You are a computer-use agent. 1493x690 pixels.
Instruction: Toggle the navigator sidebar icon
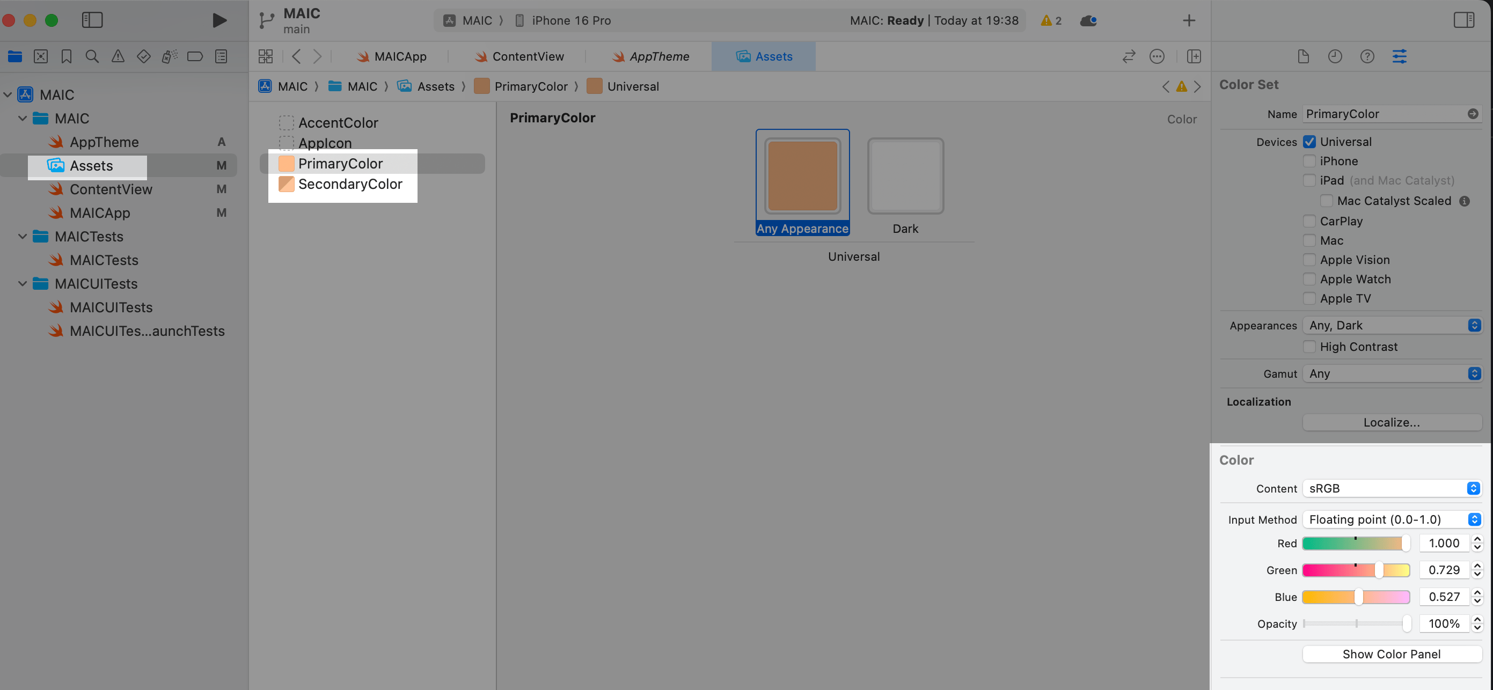[x=92, y=20]
